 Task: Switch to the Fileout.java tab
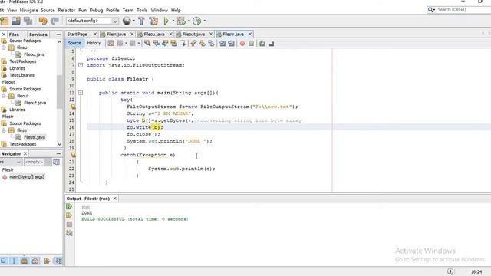(x=193, y=34)
